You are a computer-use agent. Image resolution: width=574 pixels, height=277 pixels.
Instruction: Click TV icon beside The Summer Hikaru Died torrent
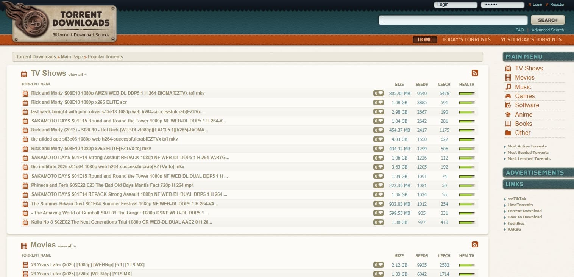click(25, 204)
